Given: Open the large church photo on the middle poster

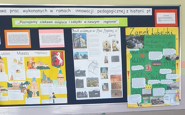Looking at the screenshot, I should click(80, 40).
